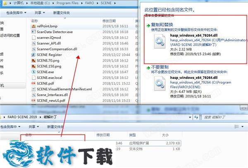Click hasp_windows_x64_79264.dll name under 不要复制

(x=194, y=78)
